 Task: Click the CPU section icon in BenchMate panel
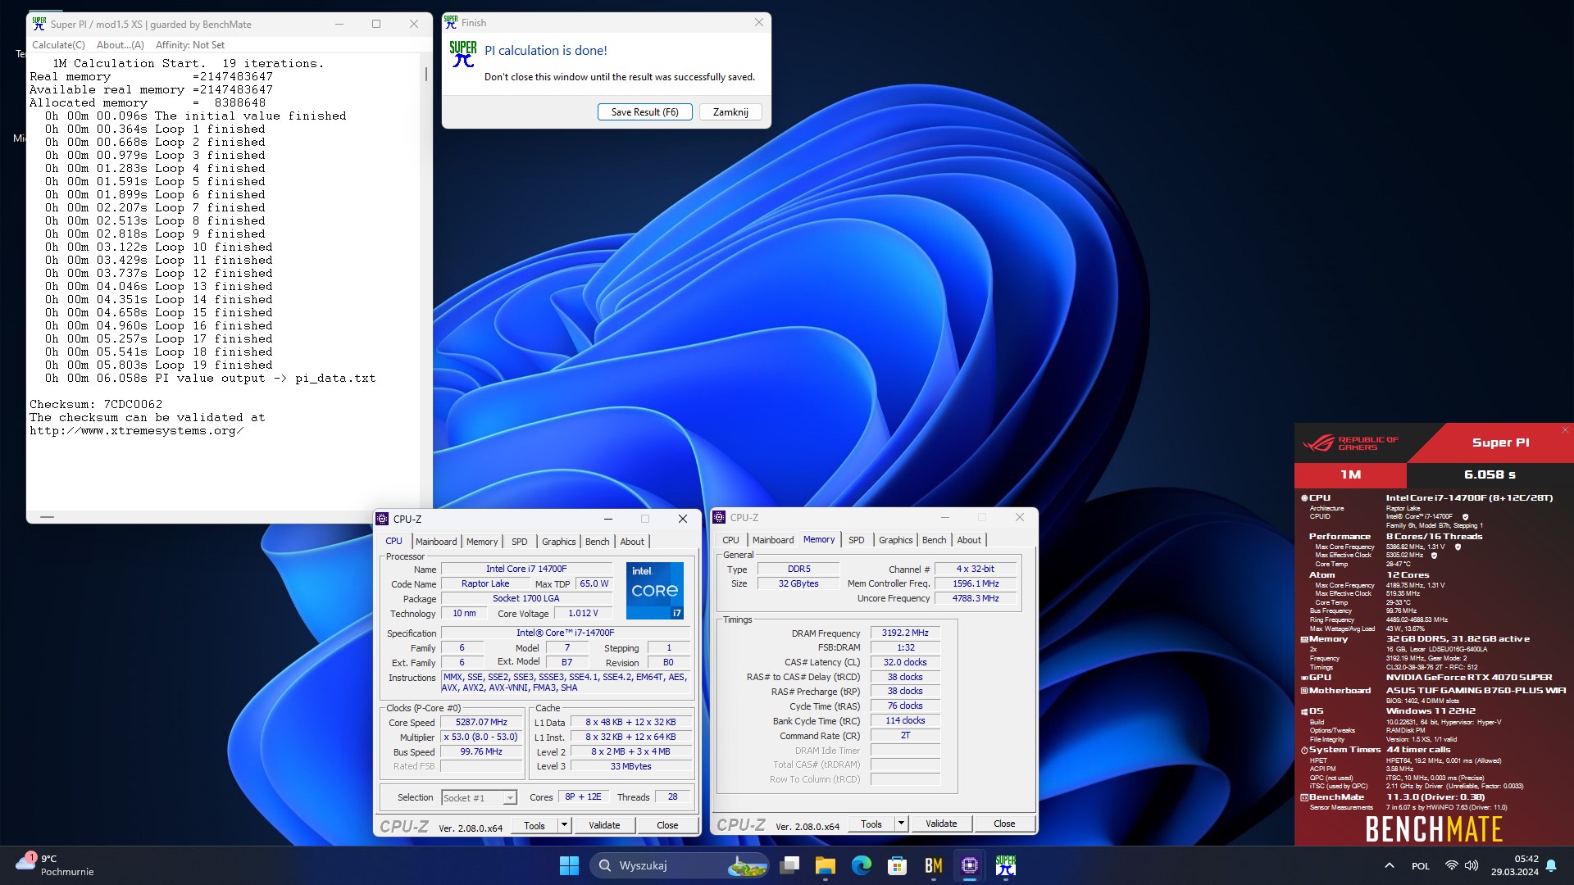tap(1304, 498)
